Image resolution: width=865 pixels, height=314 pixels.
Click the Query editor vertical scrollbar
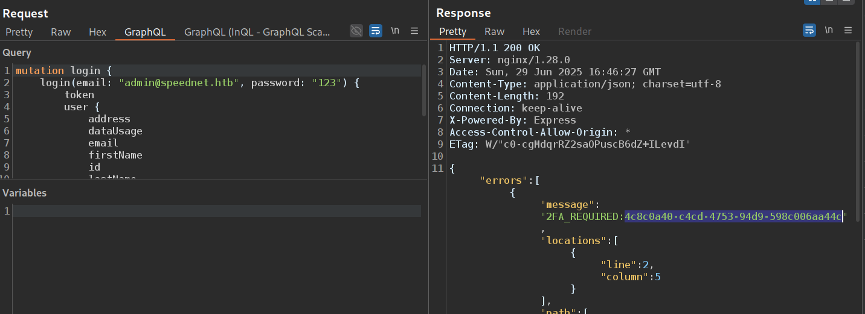(x=424, y=90)
